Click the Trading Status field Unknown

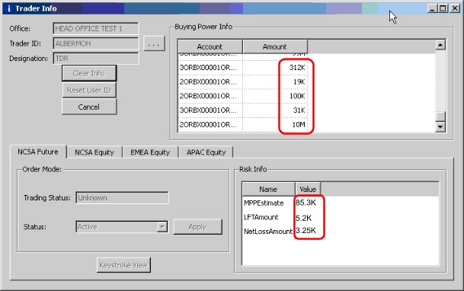(x=122, y=198)
